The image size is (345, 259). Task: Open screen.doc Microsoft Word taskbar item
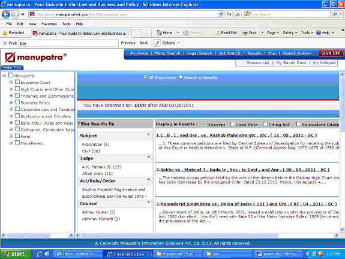(278, 254)
